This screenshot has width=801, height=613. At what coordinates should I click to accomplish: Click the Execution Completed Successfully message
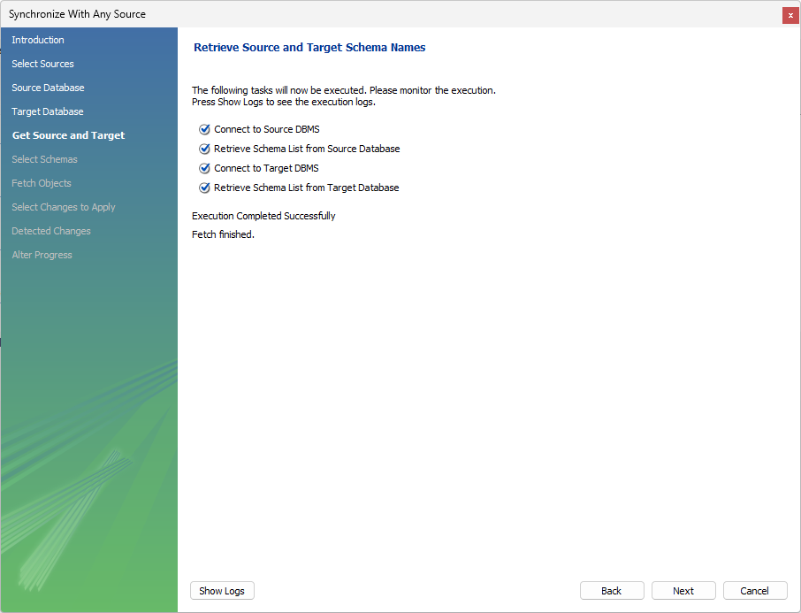coord(263,216)
